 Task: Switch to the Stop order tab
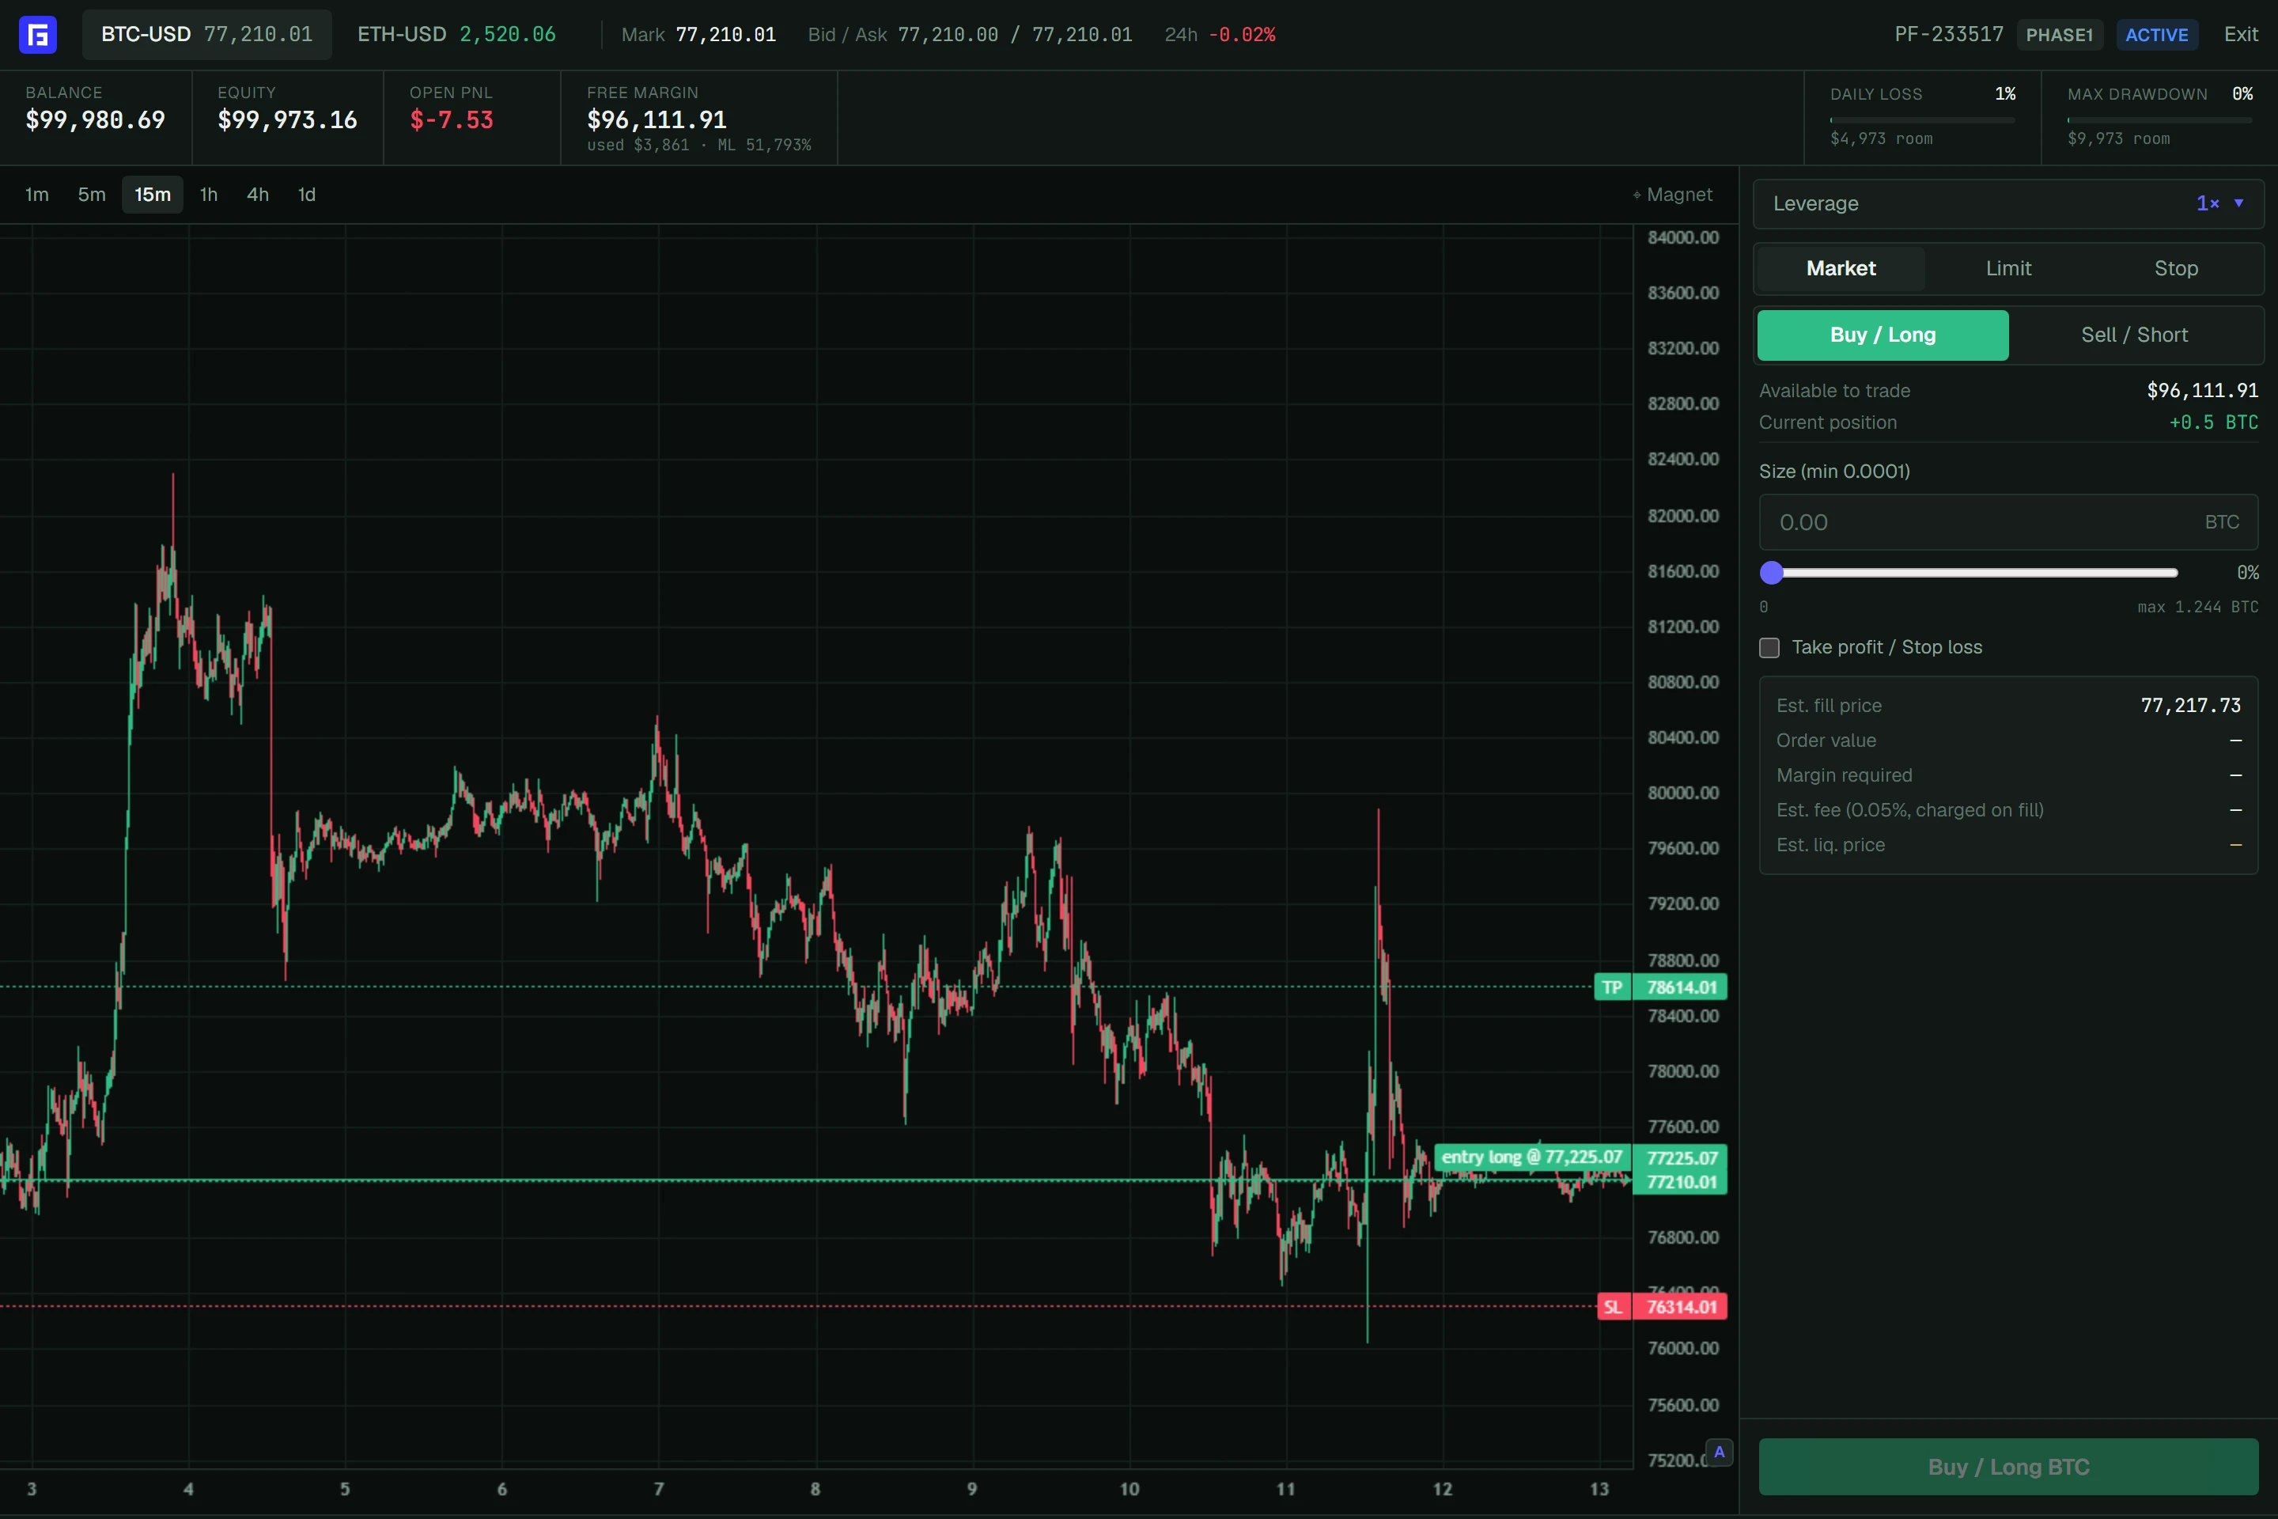2176,268
